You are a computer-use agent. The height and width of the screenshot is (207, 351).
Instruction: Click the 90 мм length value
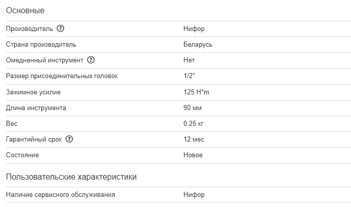[x=192, y=108]
